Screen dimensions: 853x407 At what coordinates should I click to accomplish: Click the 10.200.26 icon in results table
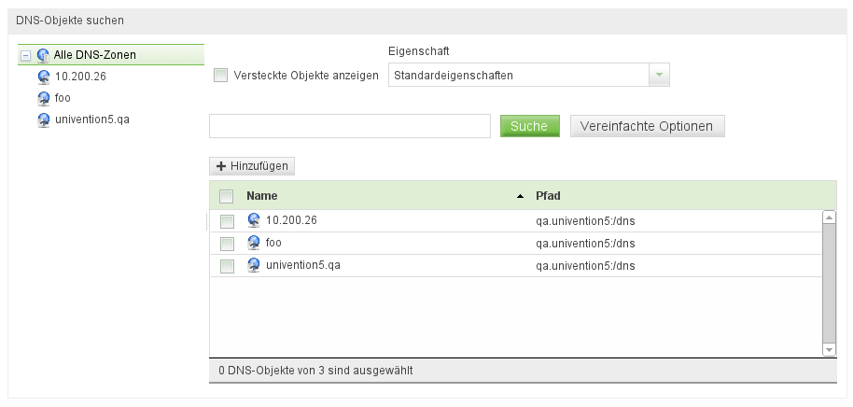[254, 220]
